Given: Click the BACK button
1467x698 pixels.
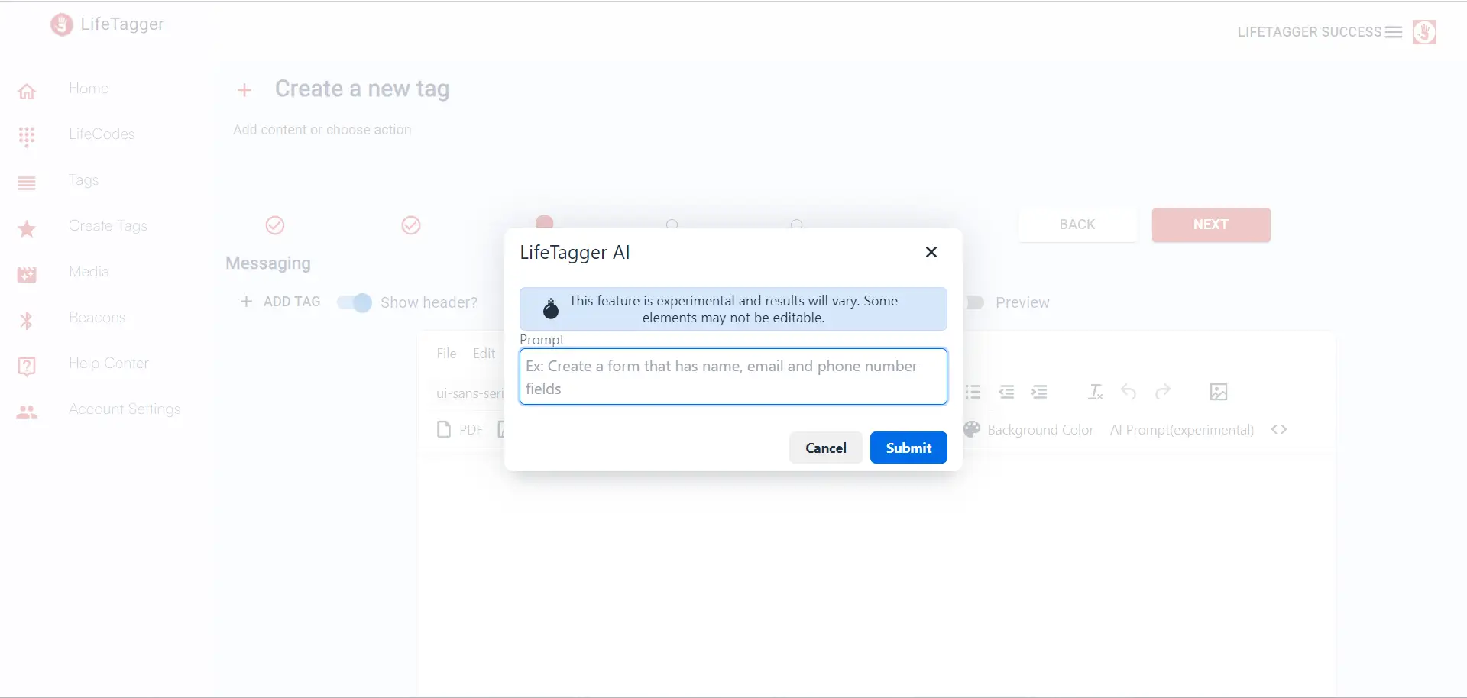Looking at the screenshot, I should pos(1077,225).
